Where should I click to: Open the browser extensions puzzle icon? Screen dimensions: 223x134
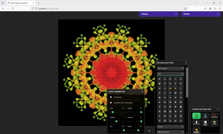click(x=215, y=9)
